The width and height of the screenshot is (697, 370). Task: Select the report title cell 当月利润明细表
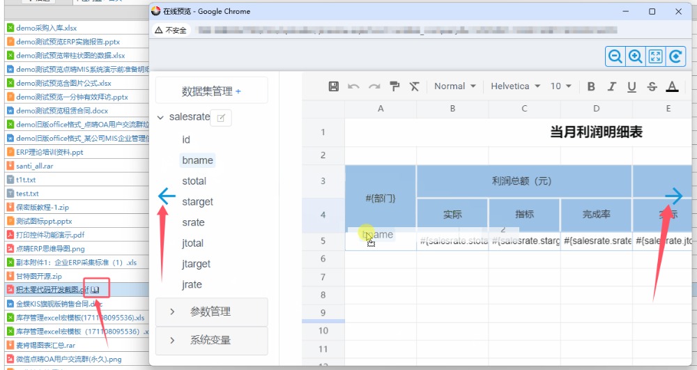click(596, 132)
